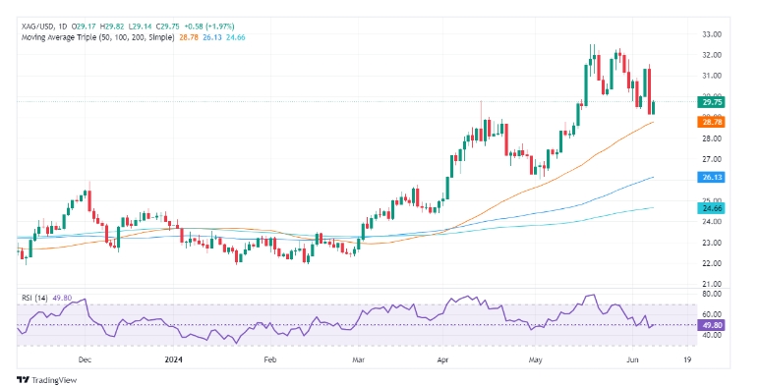Click the Apr label on time axis

[442, 360]
